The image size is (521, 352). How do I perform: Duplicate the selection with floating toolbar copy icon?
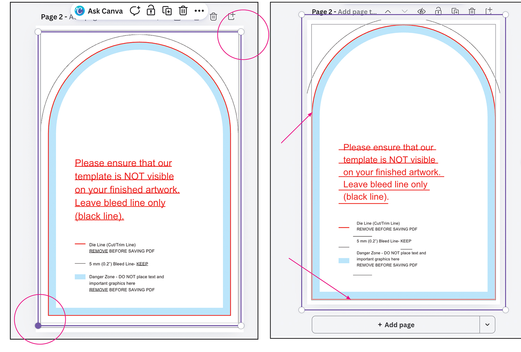[x=167, y=11]
